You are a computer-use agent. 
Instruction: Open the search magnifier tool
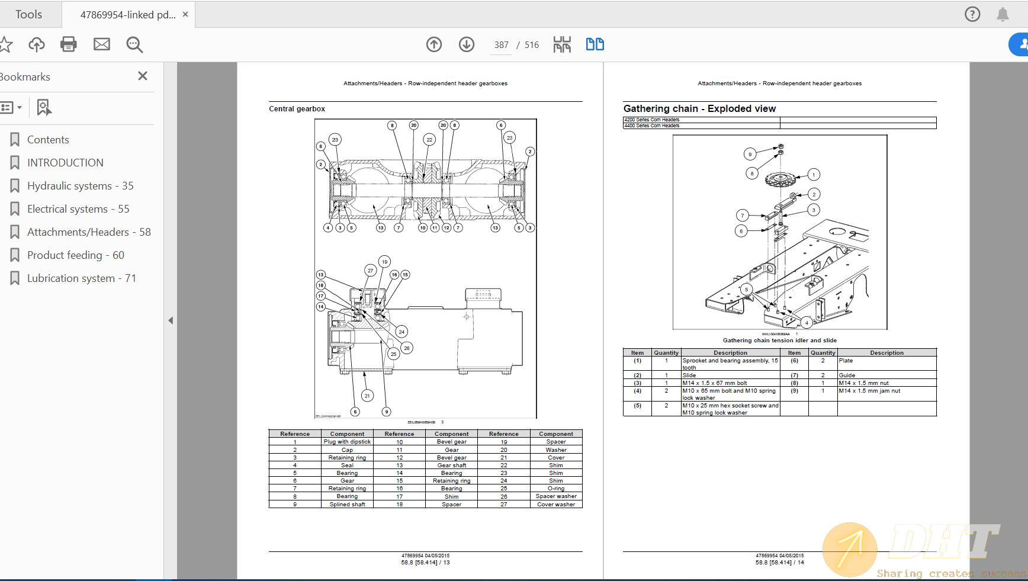[x=134, y=44]
